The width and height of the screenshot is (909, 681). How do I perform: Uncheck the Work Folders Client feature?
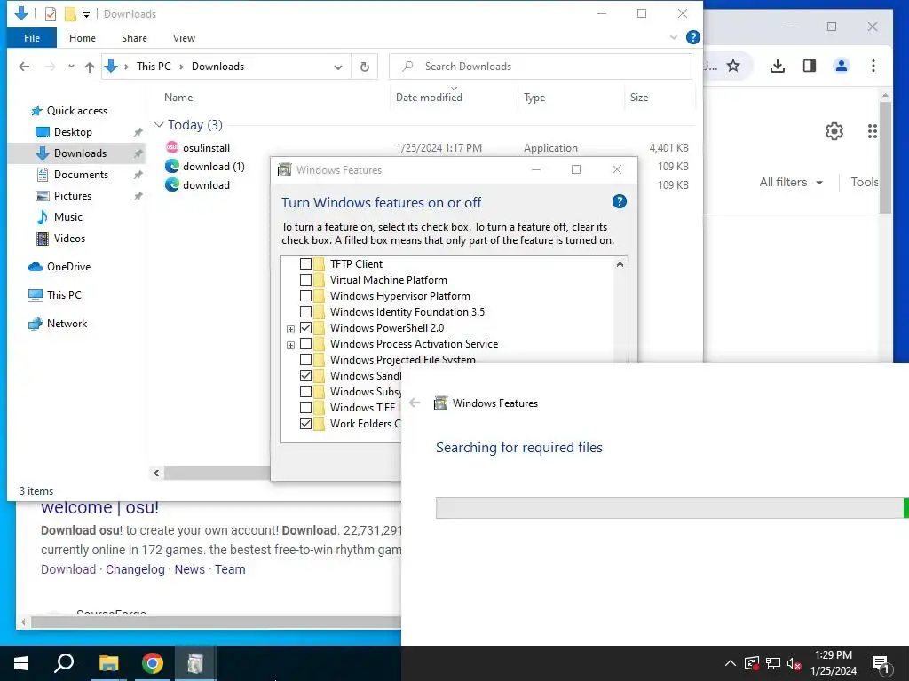[305, 424]
